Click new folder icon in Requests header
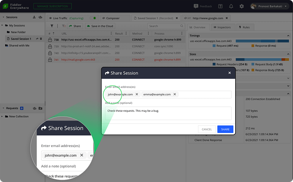Image resolution: width=293 pixels, height=182 pixels. pos(40,108)
